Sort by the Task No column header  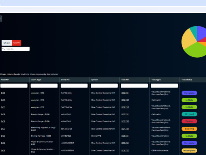click(x=125, y=80)
